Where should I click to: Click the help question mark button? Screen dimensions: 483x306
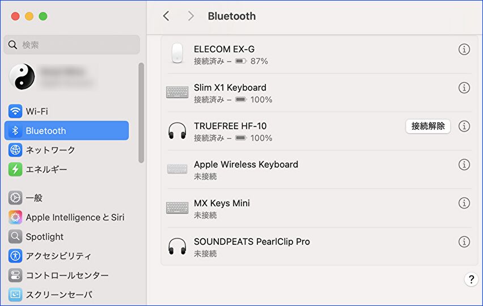coord(471,279)
